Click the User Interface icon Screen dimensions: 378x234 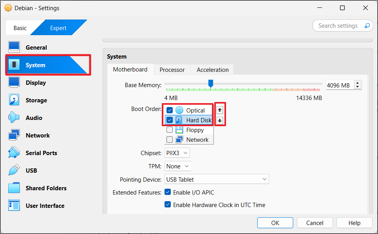14,205
